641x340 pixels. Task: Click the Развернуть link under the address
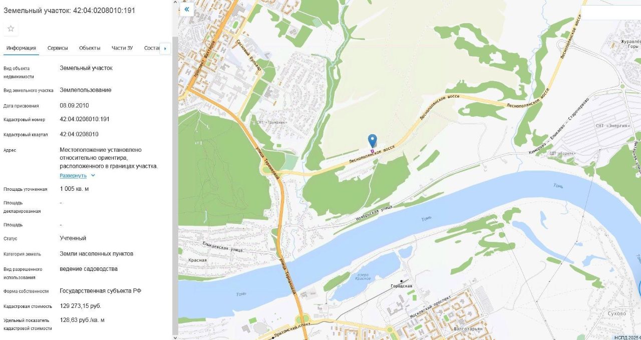click(x=73, y=176)
